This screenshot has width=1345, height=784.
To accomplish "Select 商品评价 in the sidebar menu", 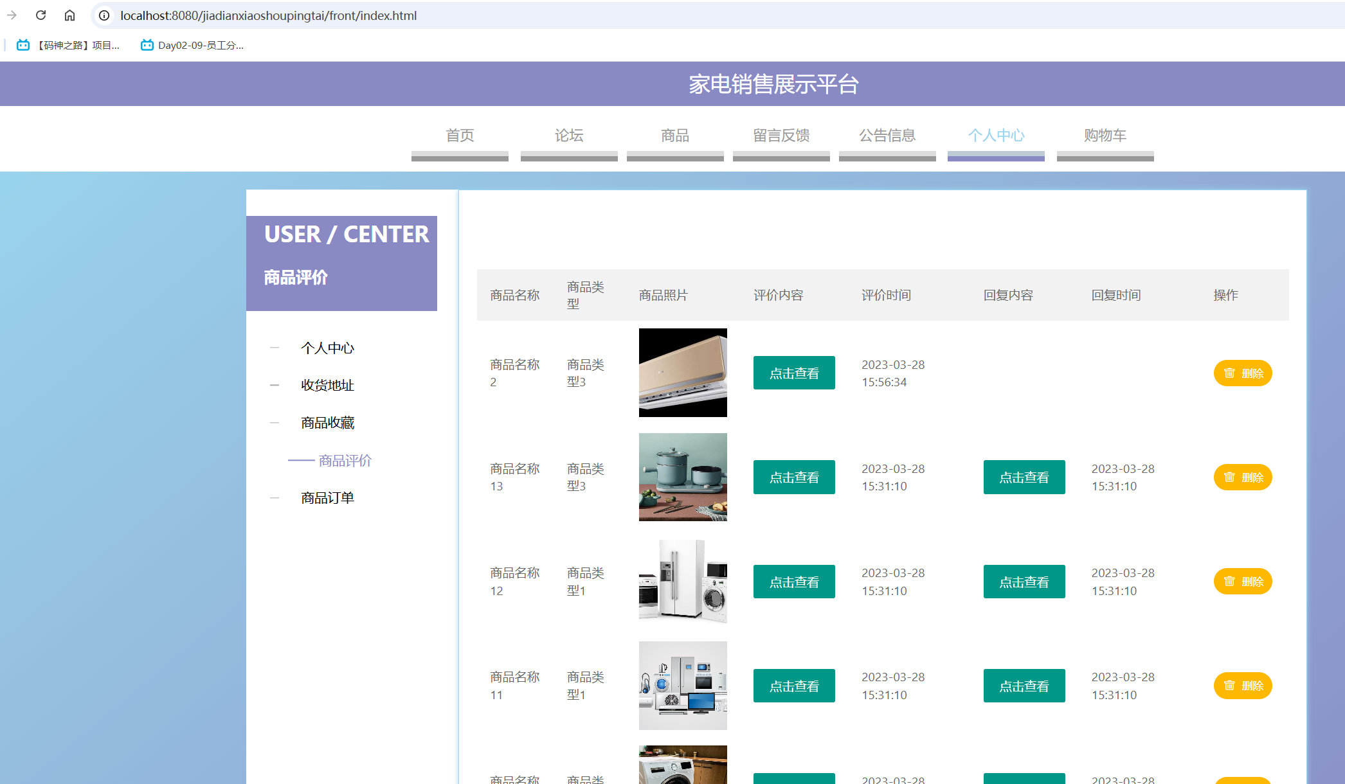I will pos(345,461).
